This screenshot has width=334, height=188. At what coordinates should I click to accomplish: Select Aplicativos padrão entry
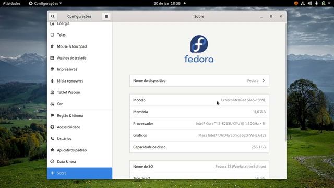(79, 150)
